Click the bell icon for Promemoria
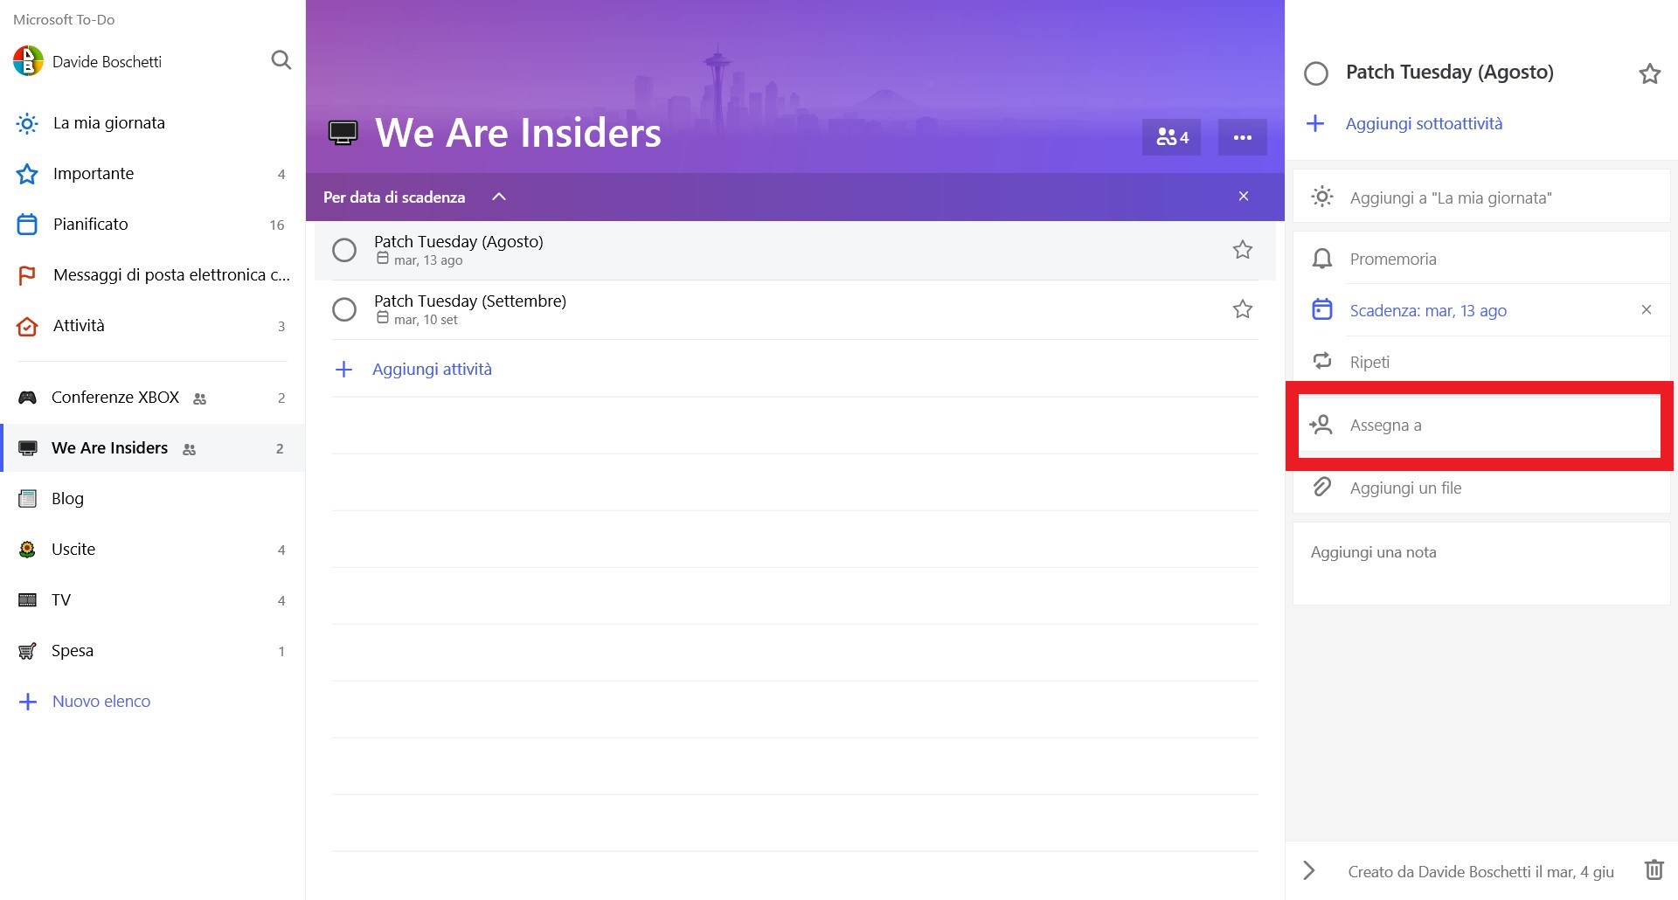 coord(1322,259)
